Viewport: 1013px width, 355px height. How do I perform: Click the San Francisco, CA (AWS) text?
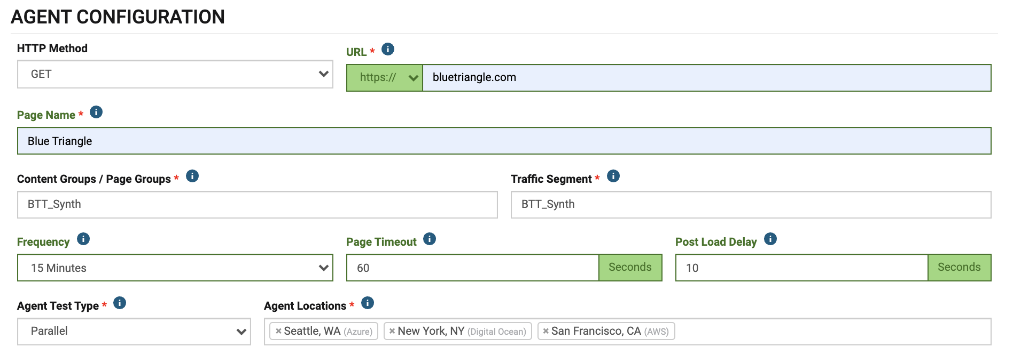[x=610, y=331]
